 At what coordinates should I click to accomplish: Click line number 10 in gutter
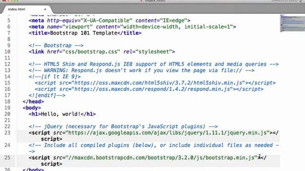(x=8, y=52)
